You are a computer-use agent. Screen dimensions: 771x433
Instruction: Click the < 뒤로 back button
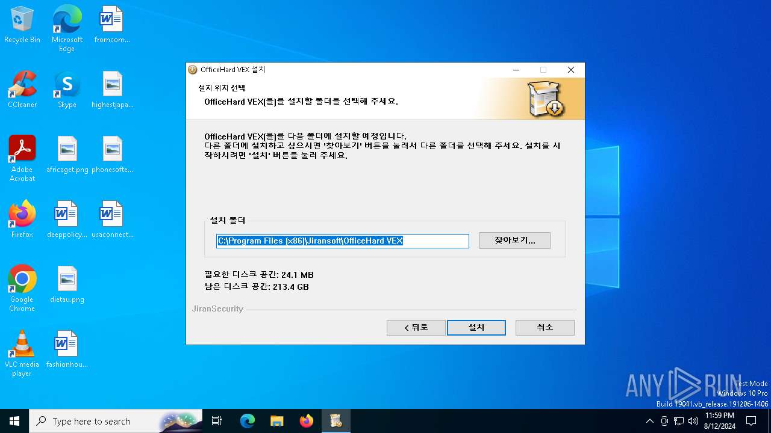click(416, 327)
